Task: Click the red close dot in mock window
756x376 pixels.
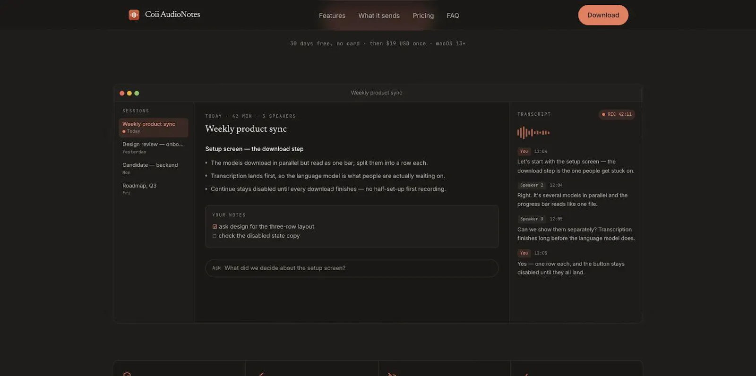Action: click(122, 94)
